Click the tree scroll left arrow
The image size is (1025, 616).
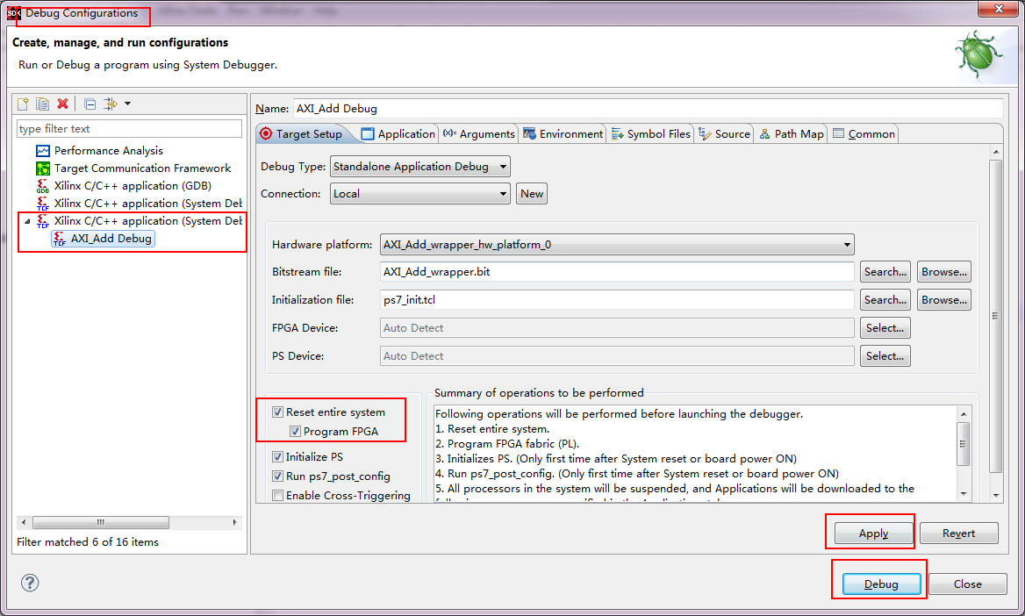[x=24, y=522]
